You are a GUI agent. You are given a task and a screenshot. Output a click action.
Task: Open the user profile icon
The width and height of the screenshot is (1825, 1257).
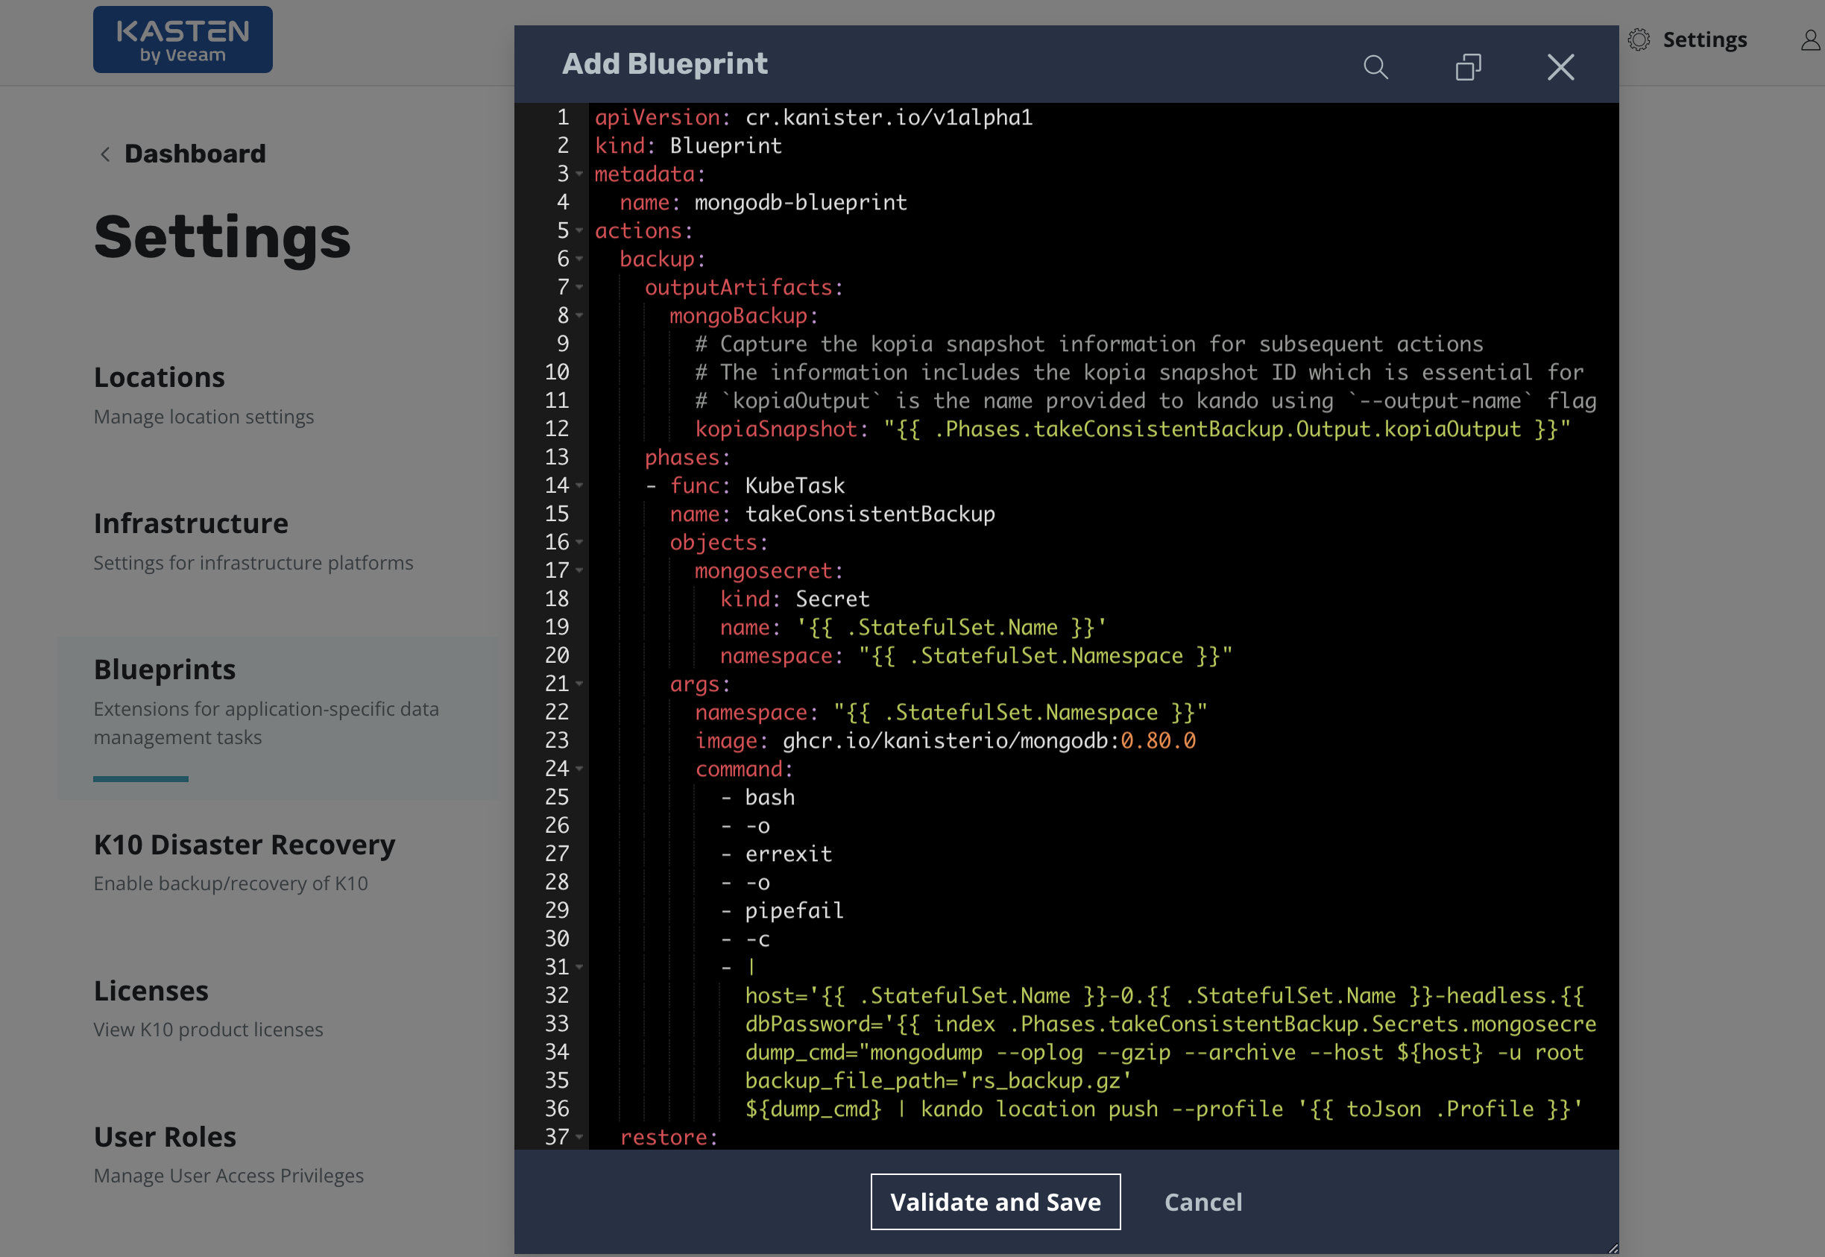pos(1810,40)
